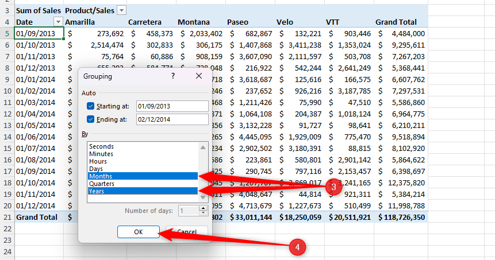495x260 pixels.
Task: Open Grouping dialog help question mark
Action: 172,76
